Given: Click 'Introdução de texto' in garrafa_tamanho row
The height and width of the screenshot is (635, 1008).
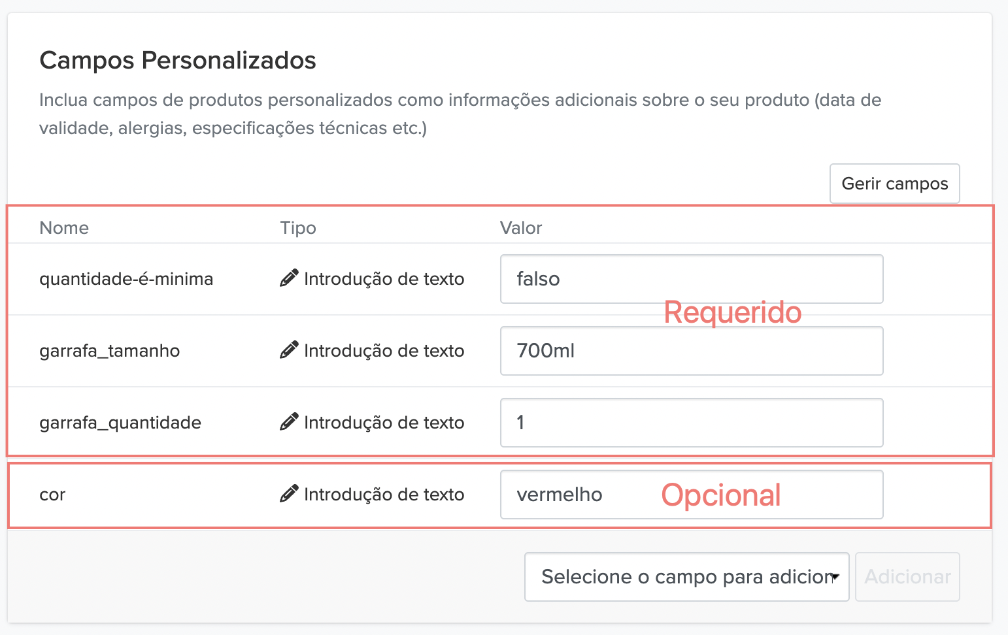Looking at the screenshot, I should tap(384, 351).
